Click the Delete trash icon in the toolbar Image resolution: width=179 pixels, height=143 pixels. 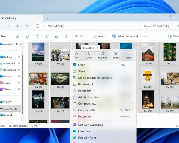[x=66, y=36]
